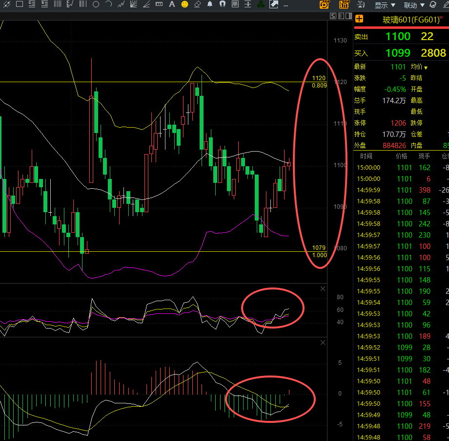Click the 最高 label
This screenshot has height=441, width=449.
click(416, 100)
